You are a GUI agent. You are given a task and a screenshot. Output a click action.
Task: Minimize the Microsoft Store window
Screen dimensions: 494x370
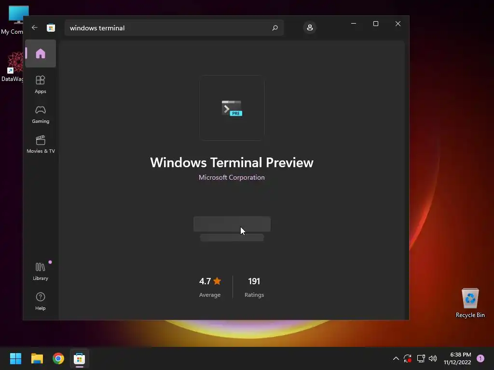pyautogui.click(x=354, y=24)
